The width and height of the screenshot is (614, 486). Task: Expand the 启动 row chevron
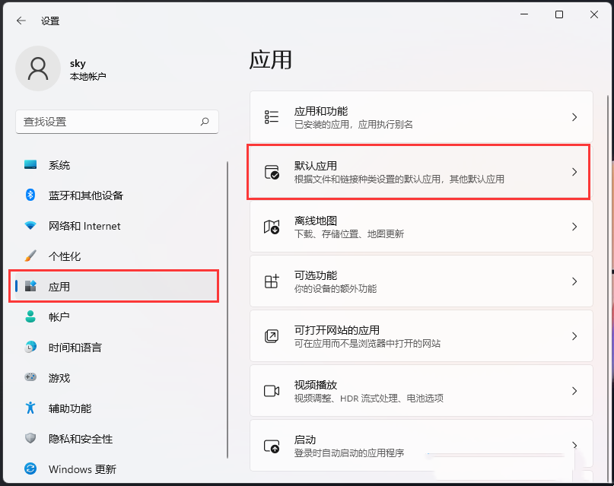coord(574,445)
